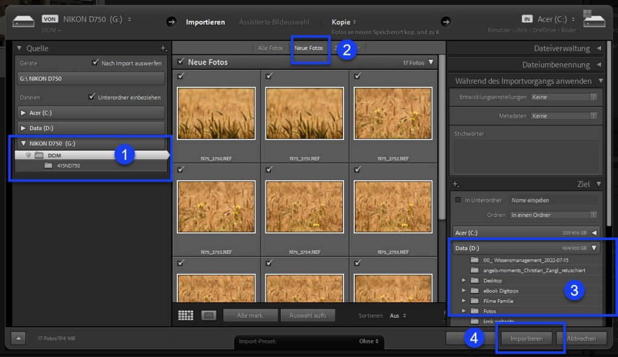Switch to single-image loupe view icon
618x357 pixels.
(208, 315)
